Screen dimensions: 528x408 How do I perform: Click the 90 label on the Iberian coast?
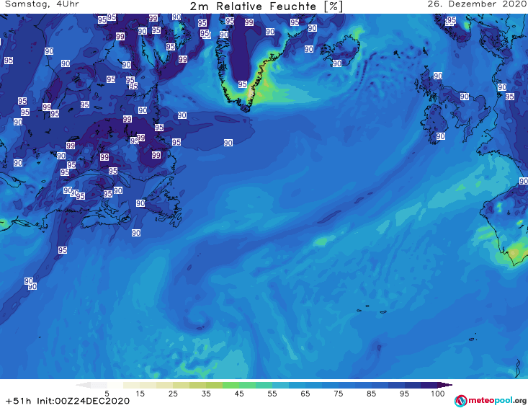(523, 181)
